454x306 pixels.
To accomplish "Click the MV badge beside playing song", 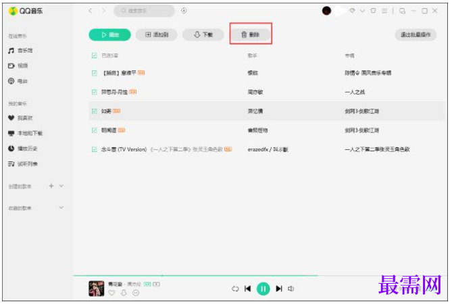I will coord(157,284).
